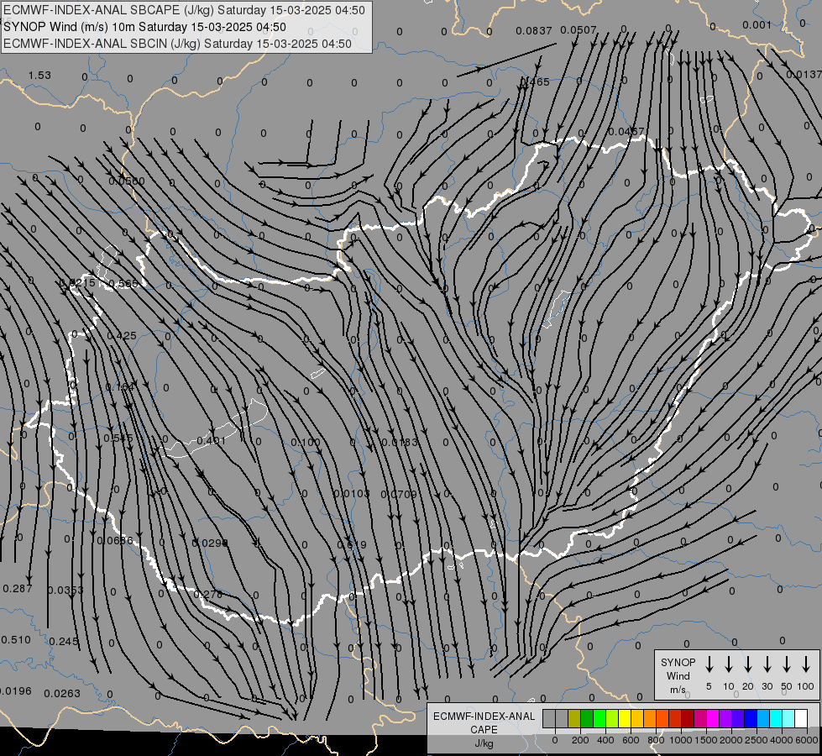
Task: Click the 0.0560 map value
Action: [126, 181]
